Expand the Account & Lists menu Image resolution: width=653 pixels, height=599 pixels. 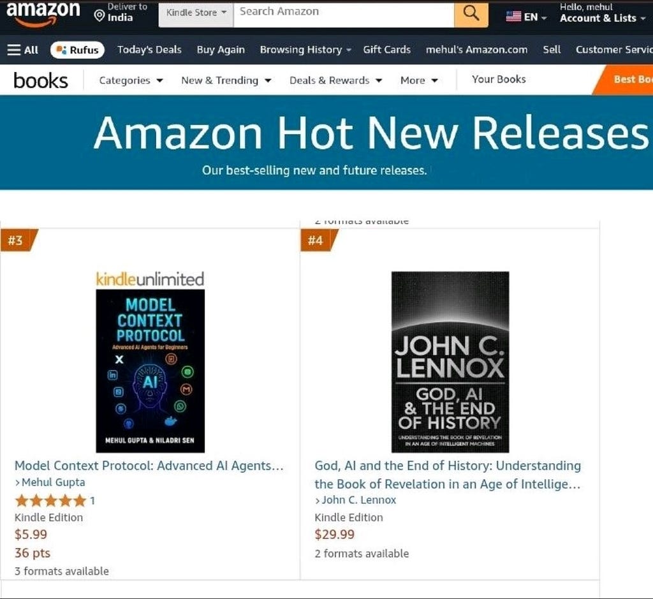tap(600, 19)
